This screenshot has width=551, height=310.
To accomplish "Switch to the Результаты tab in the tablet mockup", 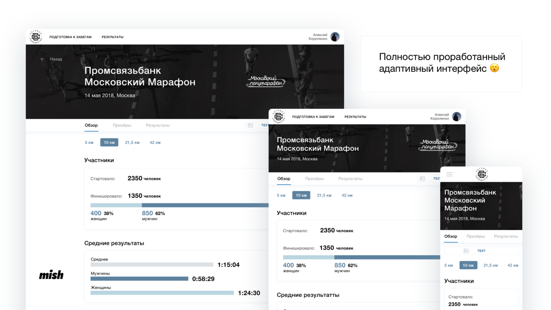I will (350, 178).
